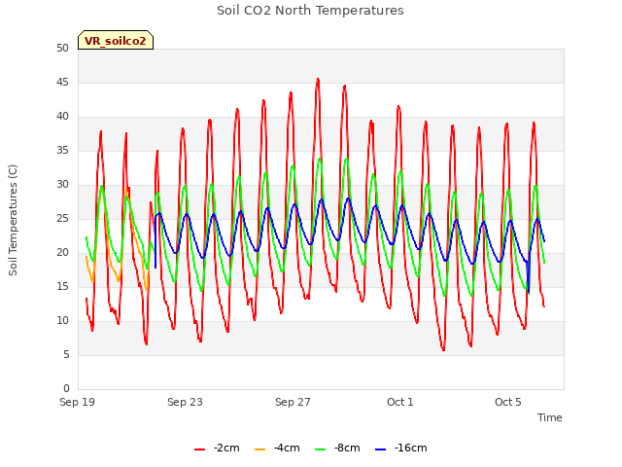Click the Oct 5 x-axis tick label
Screen dimensions: 622x467
(x=508, y=402)
